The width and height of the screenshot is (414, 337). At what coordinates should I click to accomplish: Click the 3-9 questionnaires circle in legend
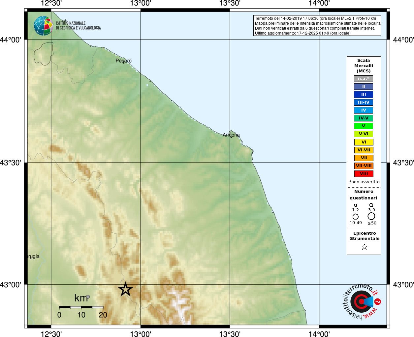[371, 205]
